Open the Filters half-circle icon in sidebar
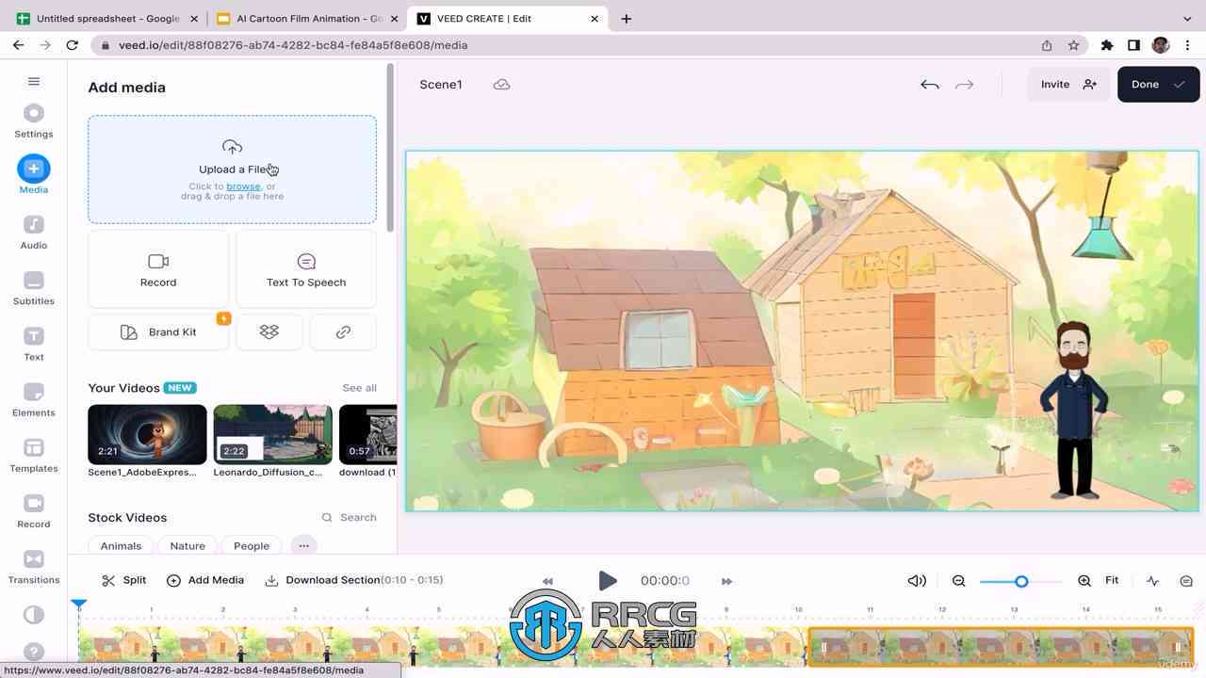This screenshot has width=1206, height=678. tap(34, 615)
